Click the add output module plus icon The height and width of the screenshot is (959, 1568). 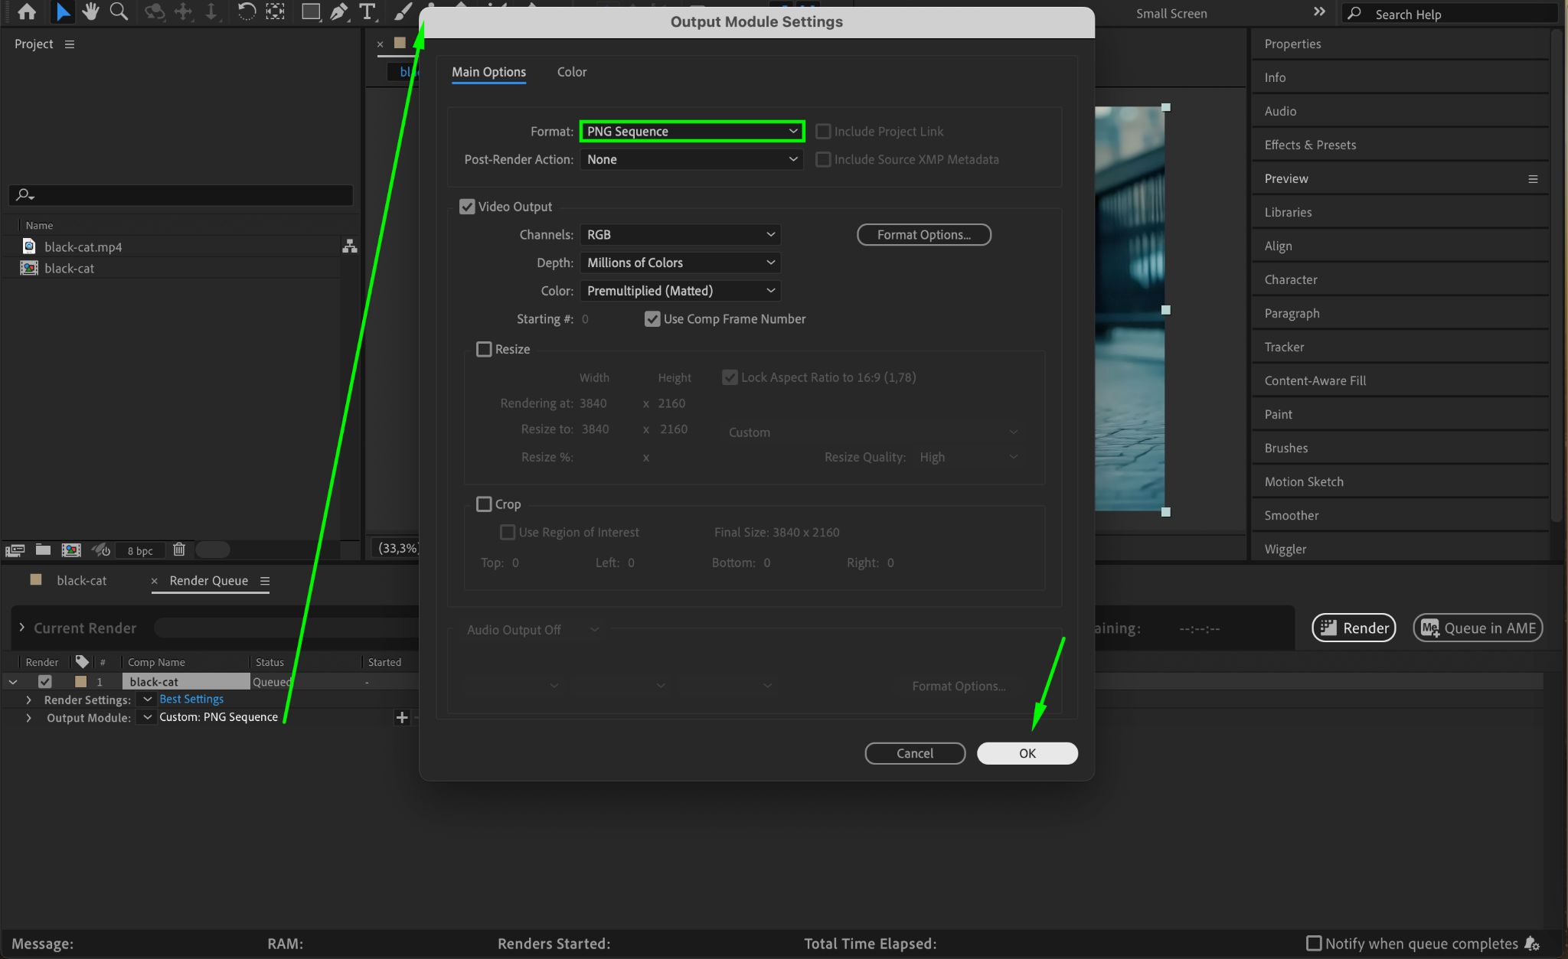[401, 717]
